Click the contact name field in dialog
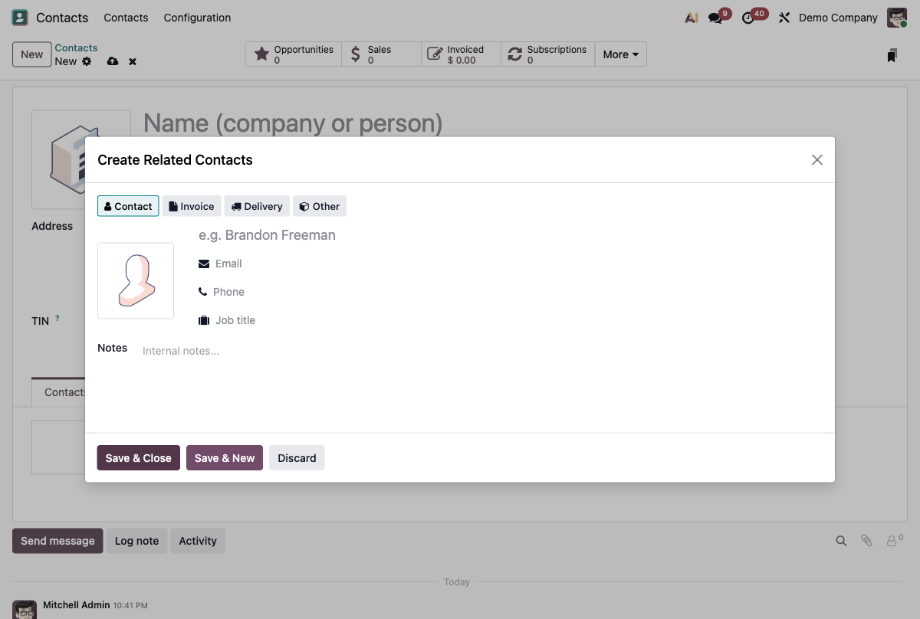The width and height of the screenshot is (920, 619). 509,235
